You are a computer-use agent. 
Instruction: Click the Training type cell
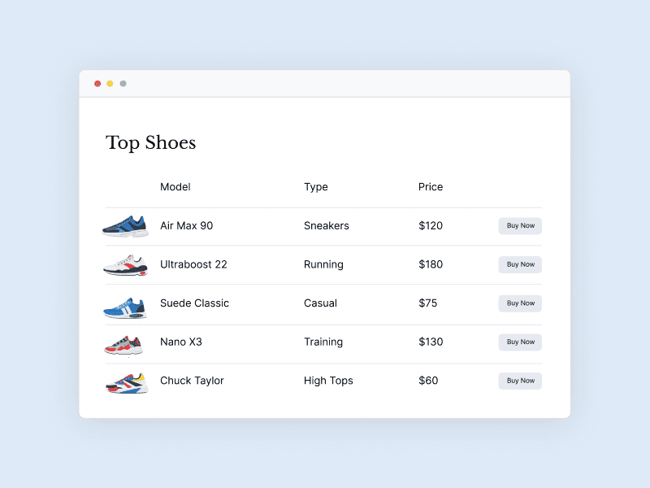click(x=323, y=342)
